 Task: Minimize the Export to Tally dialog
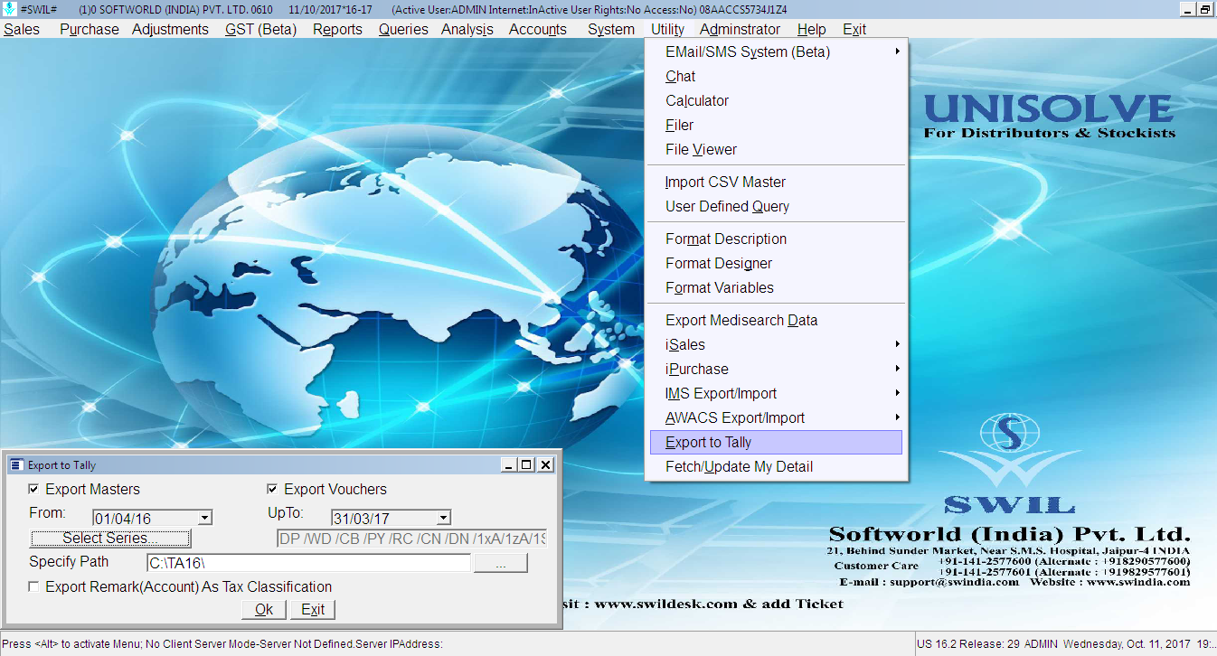[x=510, y=465]
